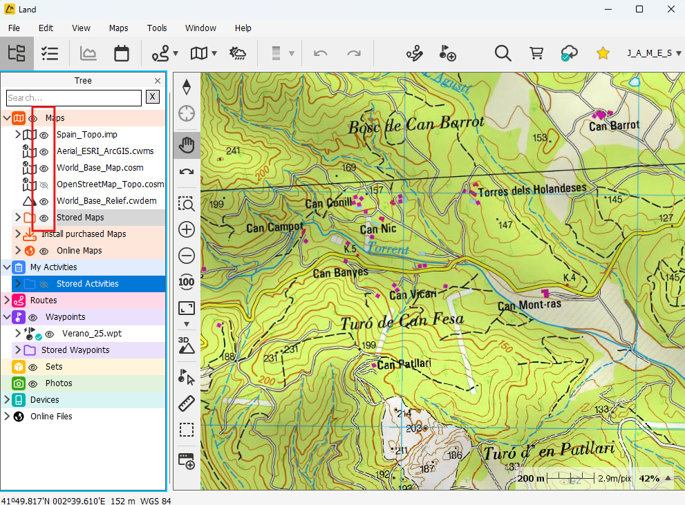Open the calendar view icon
Image resolution: width=685 pixels, height=505 pixels.
click(122, 53)
